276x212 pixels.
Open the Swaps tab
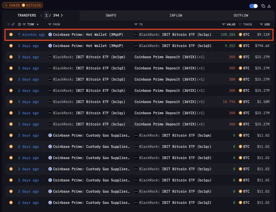pyautogui.click(x=111, y=15)
